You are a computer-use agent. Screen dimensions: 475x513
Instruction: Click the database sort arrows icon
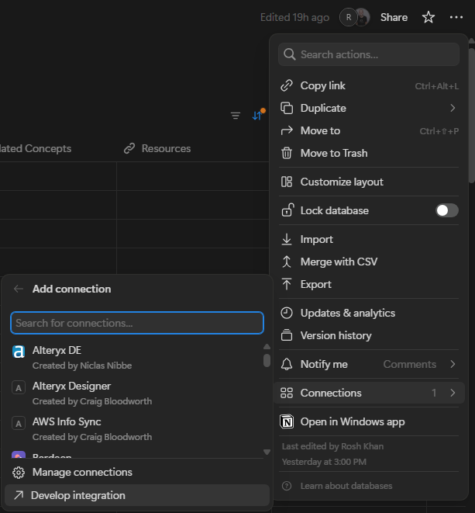[257, 115]
